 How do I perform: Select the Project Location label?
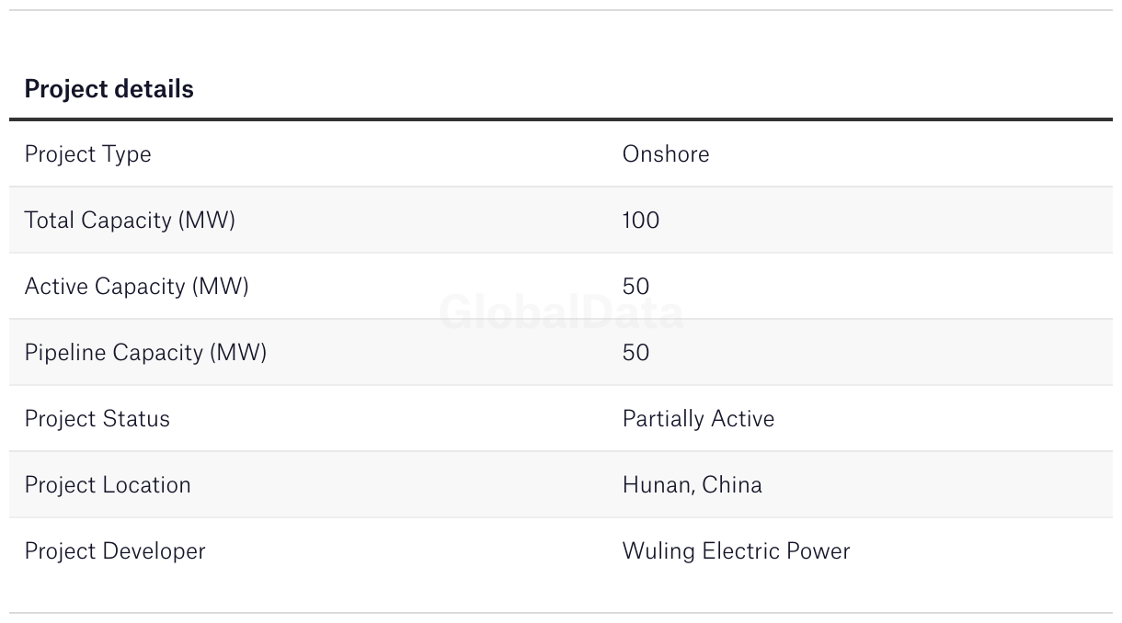[x=108, y=485]
